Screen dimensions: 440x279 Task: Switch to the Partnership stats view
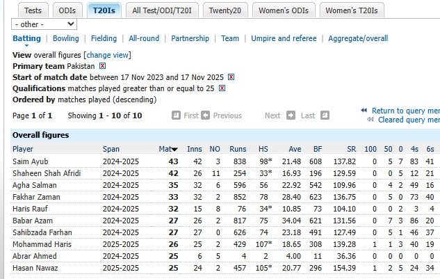(190, 39)
